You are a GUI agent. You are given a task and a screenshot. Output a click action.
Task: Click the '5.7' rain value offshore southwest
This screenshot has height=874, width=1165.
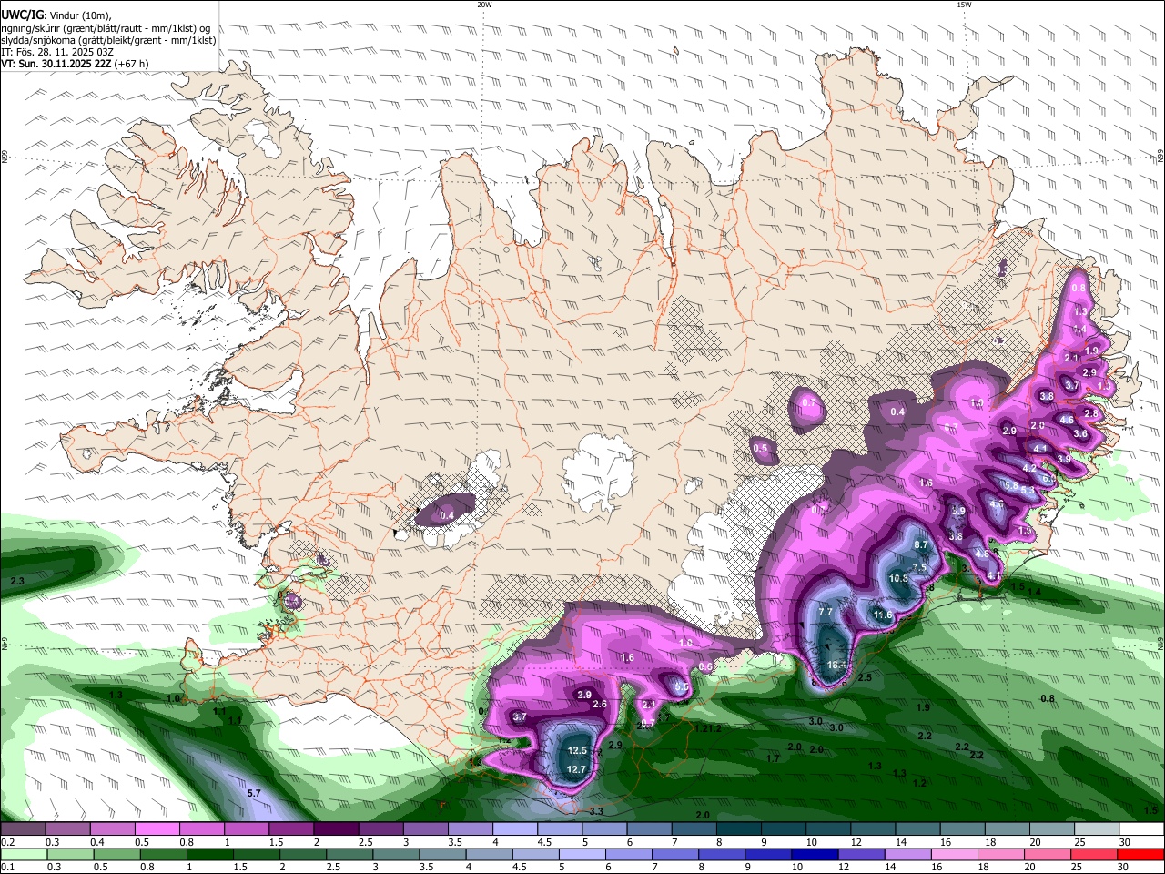(254, 793)
